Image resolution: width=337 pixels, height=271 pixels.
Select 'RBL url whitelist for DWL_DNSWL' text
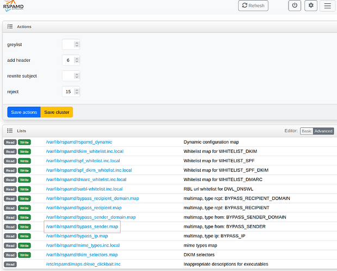click(219, 189)
